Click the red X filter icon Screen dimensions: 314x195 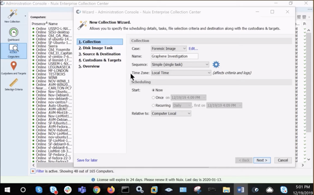tap(33, 171)
